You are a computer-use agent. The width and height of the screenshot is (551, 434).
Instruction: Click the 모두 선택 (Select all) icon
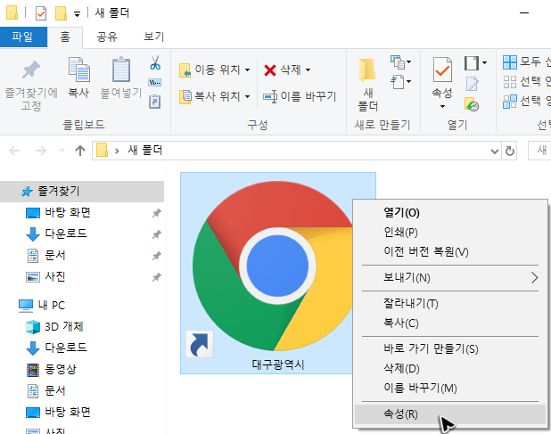point(510,62)
